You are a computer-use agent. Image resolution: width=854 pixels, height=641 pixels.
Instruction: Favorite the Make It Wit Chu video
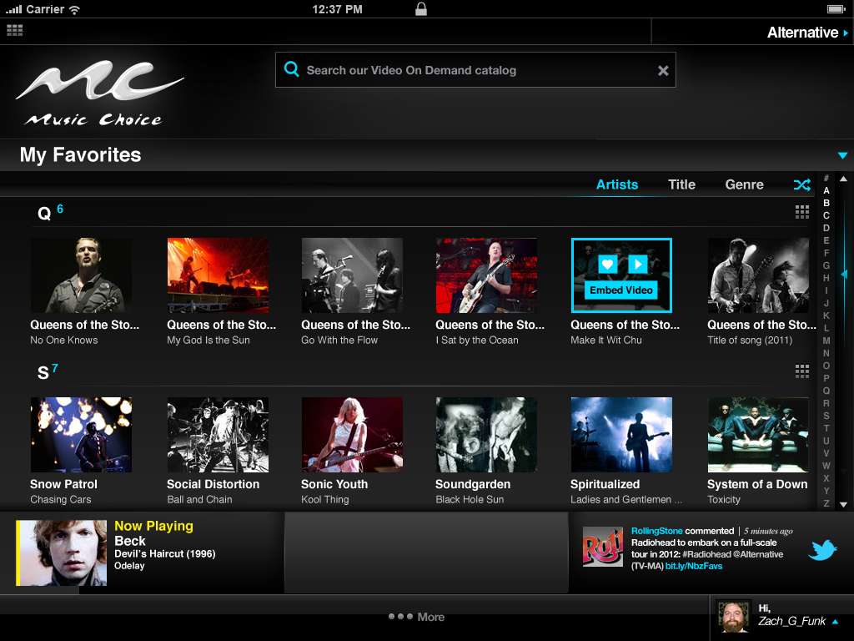[607, 265]
